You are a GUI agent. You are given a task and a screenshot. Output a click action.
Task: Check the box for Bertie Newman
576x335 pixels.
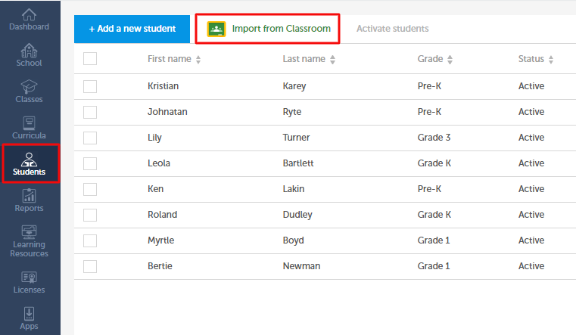(90, 266)
